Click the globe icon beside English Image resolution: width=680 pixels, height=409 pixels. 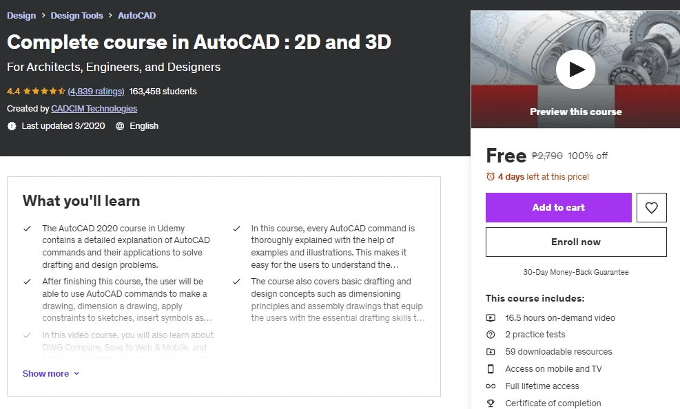click(x=120, y=126)
